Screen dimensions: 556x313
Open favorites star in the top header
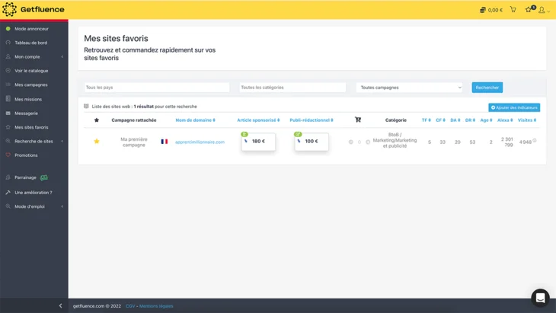529,10
